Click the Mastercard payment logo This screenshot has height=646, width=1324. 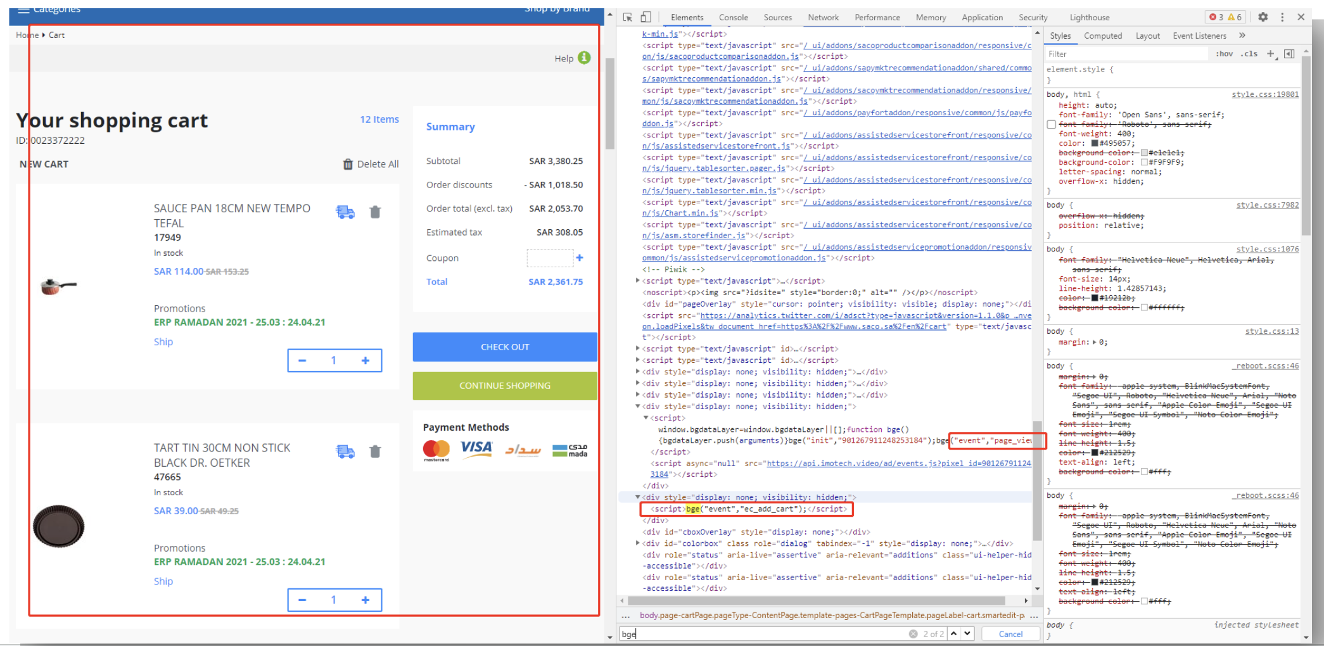coord(436,450)
